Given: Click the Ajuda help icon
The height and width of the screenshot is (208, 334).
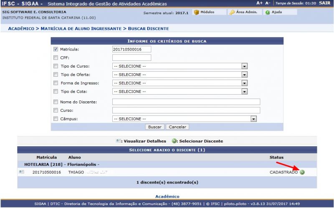Looking at the screenshot, I should (x=267, y=13).
